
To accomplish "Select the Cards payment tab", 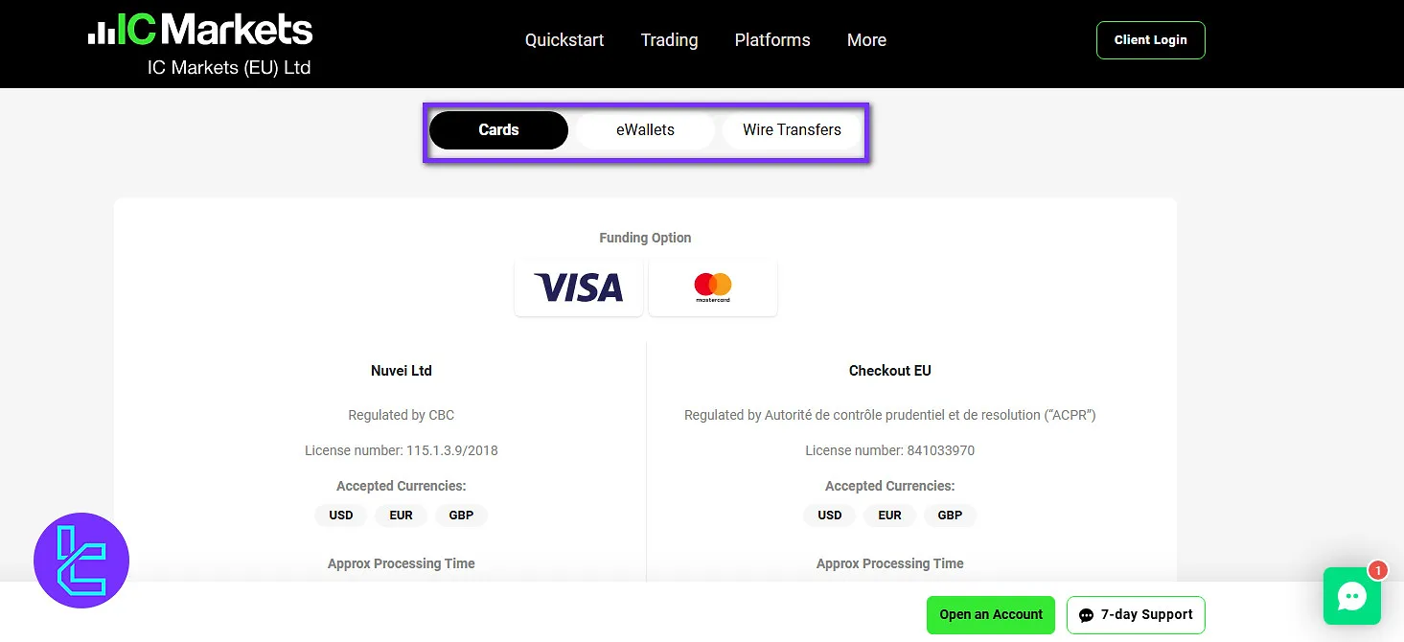I will pyautogui.click(x=498, y=129).
